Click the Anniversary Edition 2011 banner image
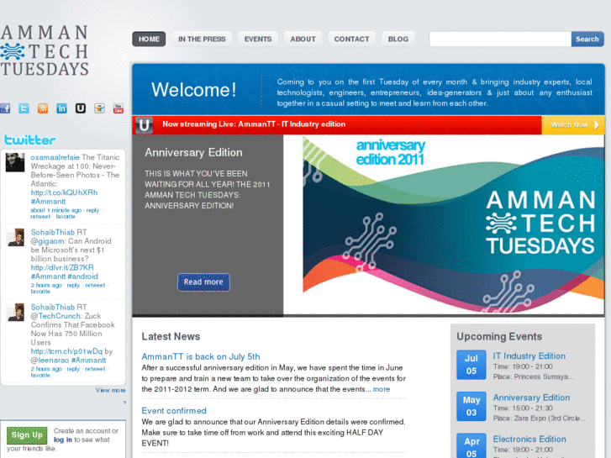 [444, 224]
